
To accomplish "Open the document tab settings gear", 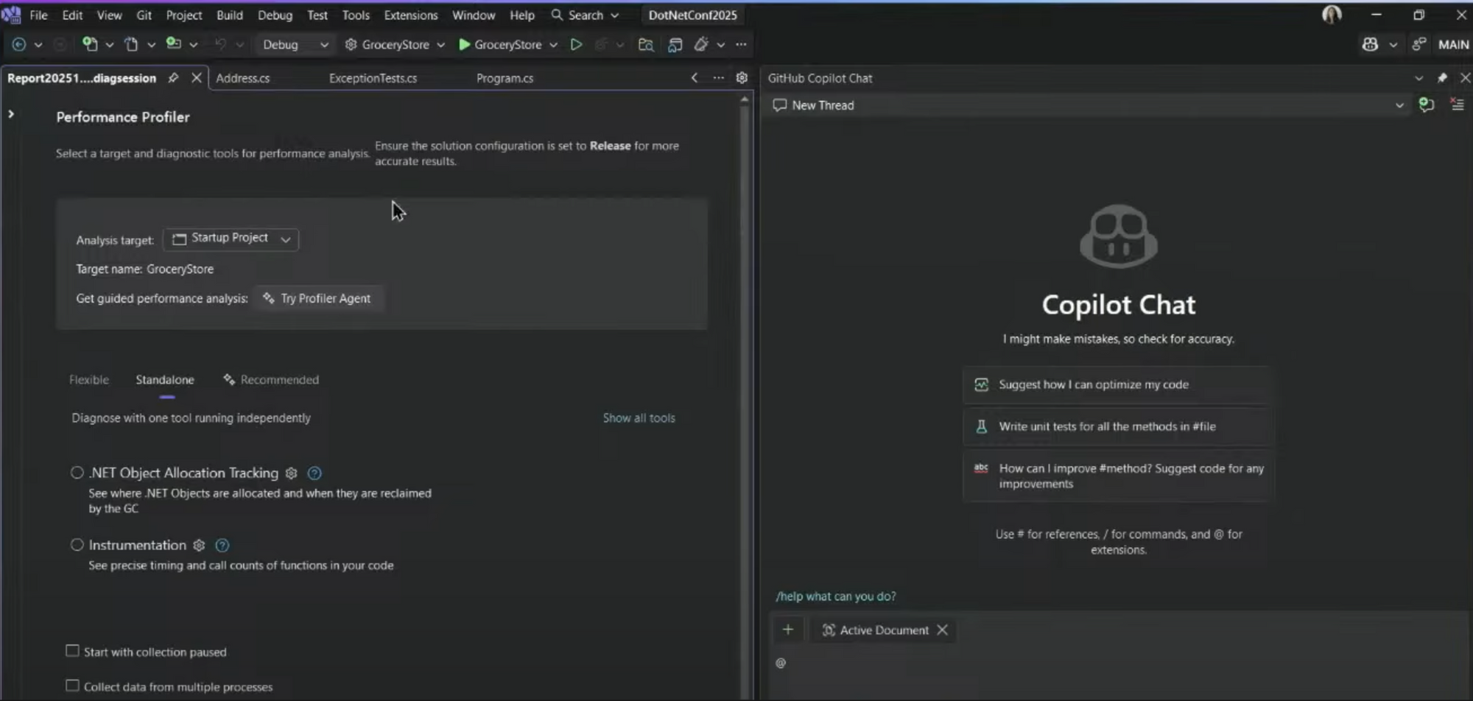I will [x=742, y=78].
